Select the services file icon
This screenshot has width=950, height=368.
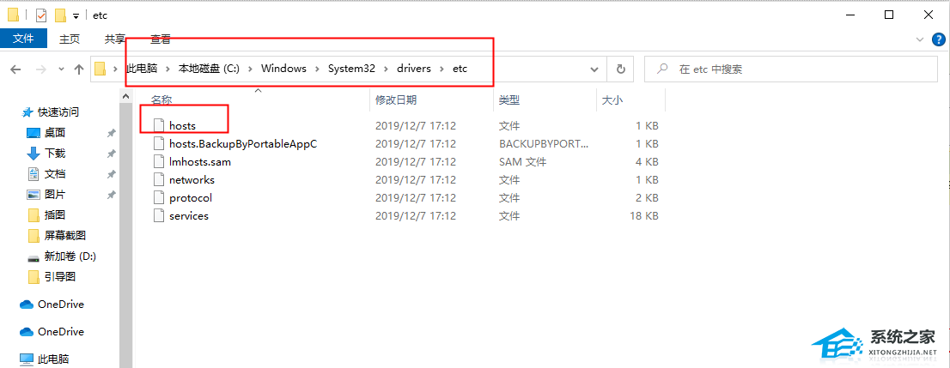pyautogui.click(x=159, y=215)
